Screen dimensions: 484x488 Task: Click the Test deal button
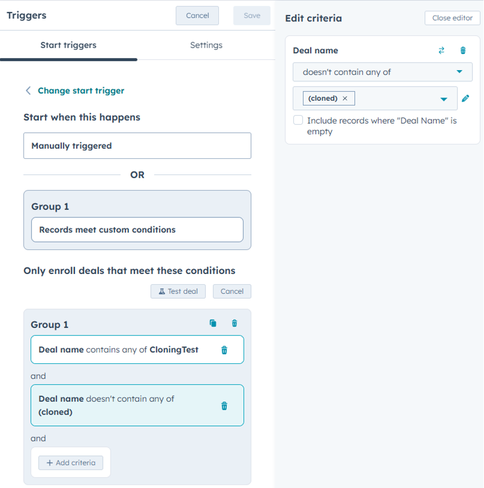click(179, 291)
